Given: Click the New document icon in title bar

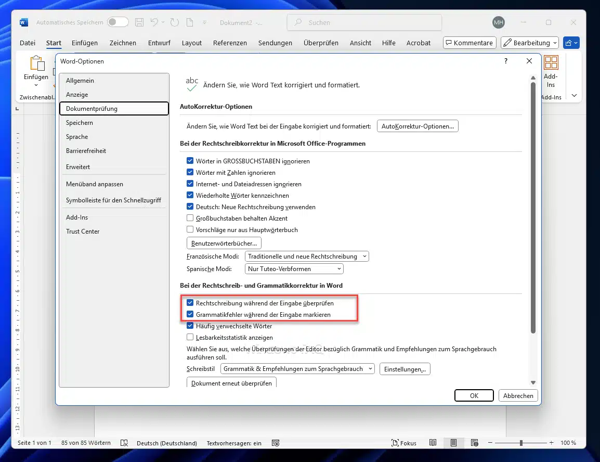Looking at the screenshot, I should click(x=190, y=22).
